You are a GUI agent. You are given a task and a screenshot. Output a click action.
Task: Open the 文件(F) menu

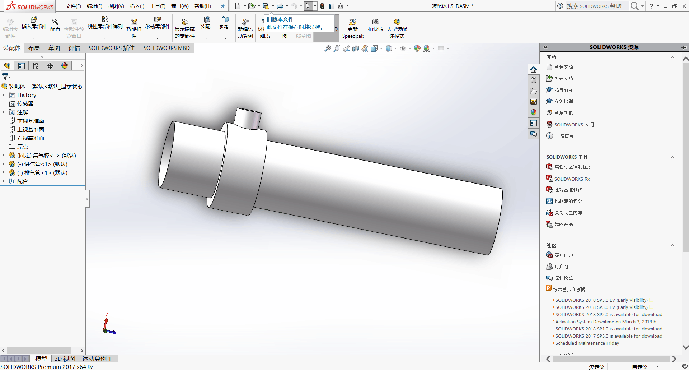[x=73, y=6]
